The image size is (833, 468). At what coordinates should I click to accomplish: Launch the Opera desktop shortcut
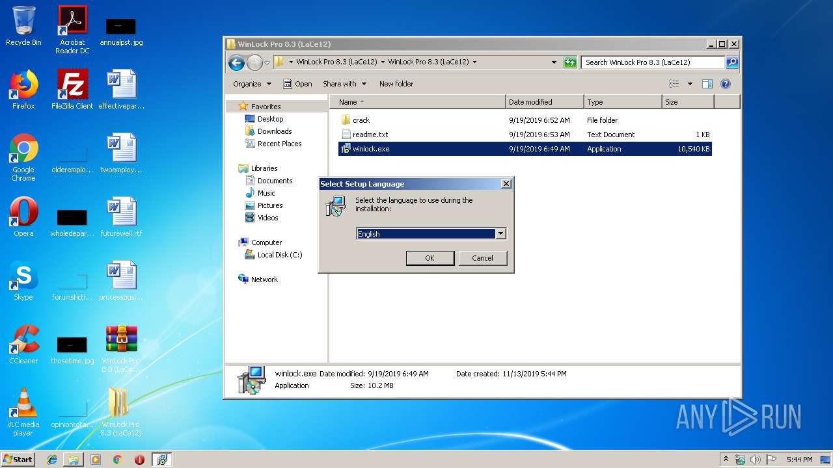(x=23, y=217)
